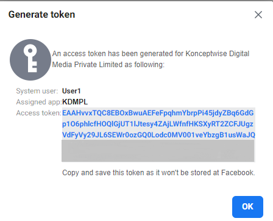
Task: Click the System user label
Action: (37, 91)
